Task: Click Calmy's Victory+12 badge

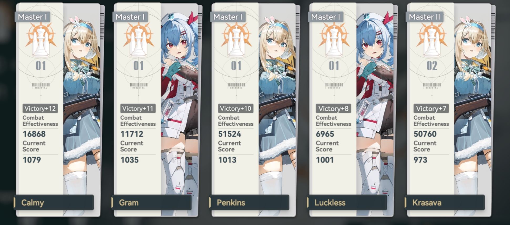Action: point(40,109)
